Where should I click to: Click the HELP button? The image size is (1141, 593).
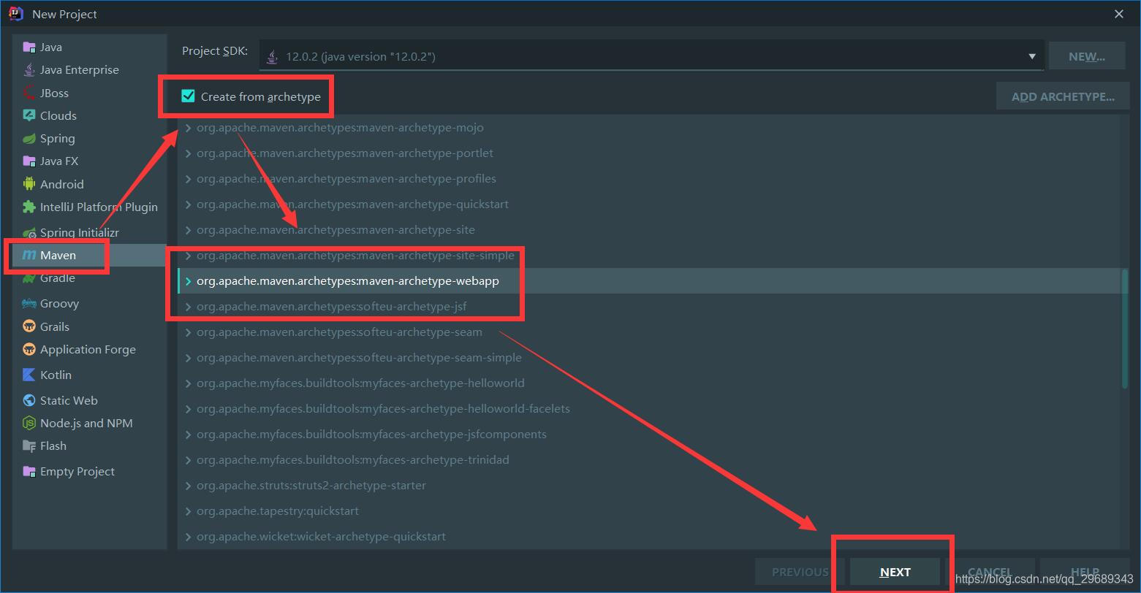pyautogui.click(x=1085, y=572)
